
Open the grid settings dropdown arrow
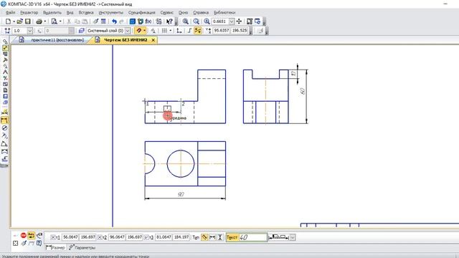pos(171,30)
